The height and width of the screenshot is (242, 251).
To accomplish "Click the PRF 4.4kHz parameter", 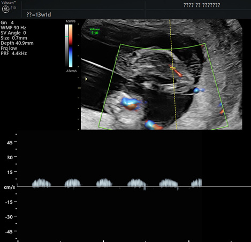I will [14, 53].
